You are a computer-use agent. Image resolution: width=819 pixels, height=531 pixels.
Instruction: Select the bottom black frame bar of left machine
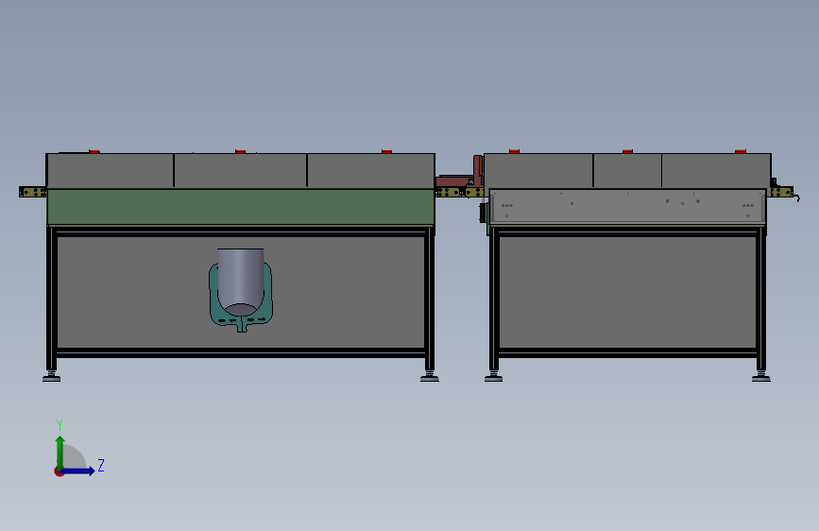pyautogui.click(x=241, y=353)
